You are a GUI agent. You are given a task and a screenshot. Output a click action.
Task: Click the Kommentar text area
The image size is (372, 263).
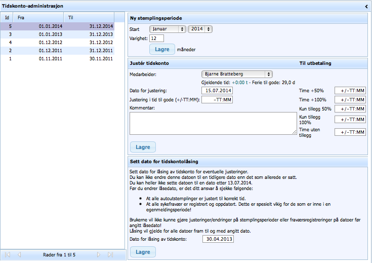point(213,123)
